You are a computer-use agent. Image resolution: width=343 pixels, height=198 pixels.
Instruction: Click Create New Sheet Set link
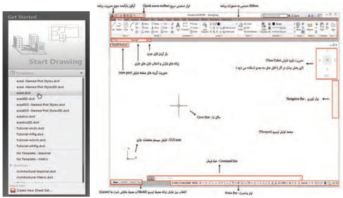(x=34, y=190)
